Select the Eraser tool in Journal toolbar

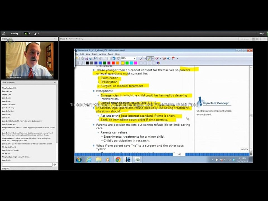coord(157,58)
